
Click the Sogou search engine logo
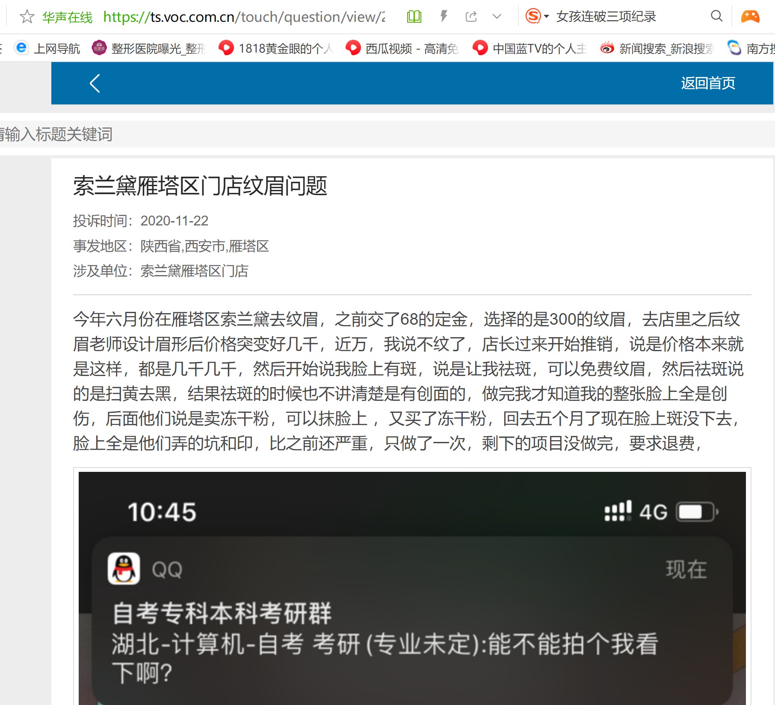click(533, 16)
